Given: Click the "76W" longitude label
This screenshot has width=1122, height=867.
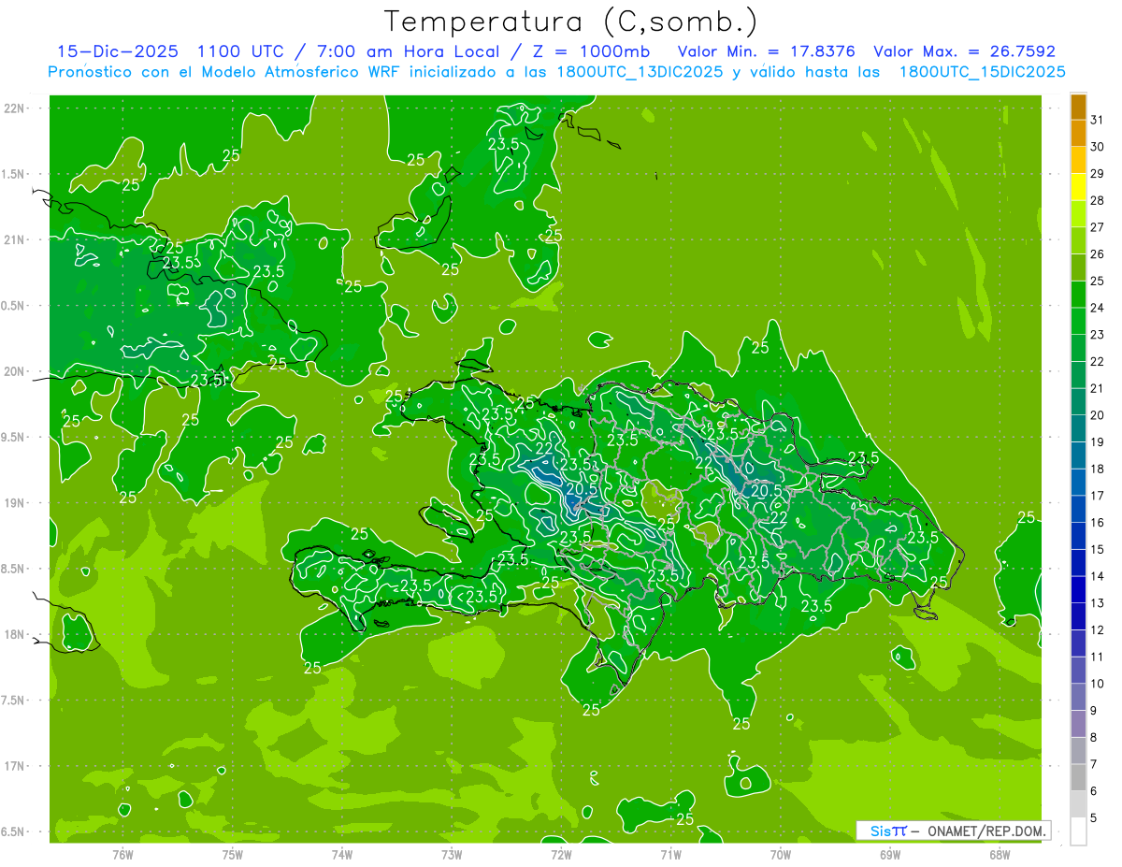Looking at the screenshot, I should pos(122,855).
